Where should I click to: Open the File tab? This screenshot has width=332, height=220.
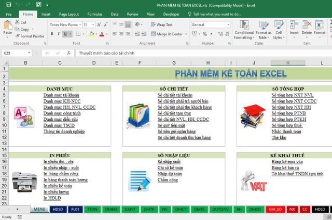9,14
